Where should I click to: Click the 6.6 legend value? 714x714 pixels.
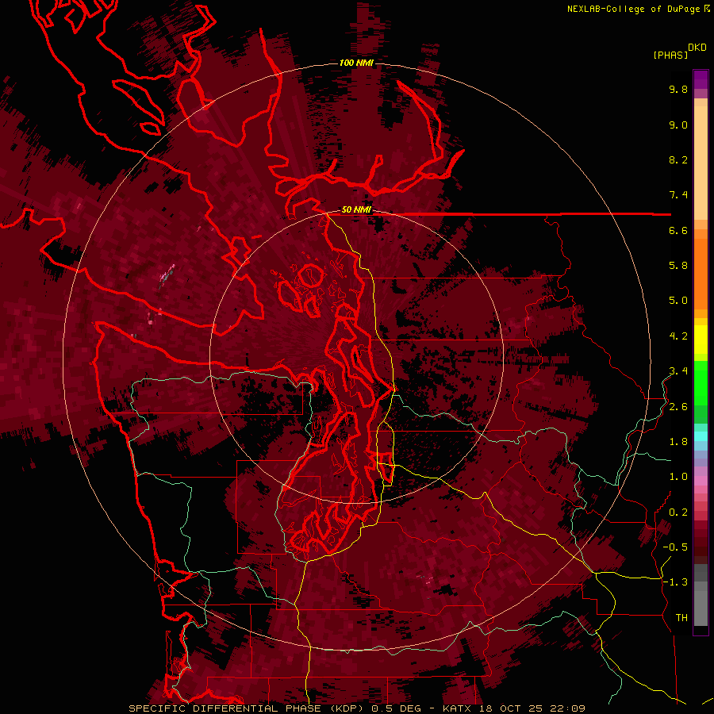point(678,230)
